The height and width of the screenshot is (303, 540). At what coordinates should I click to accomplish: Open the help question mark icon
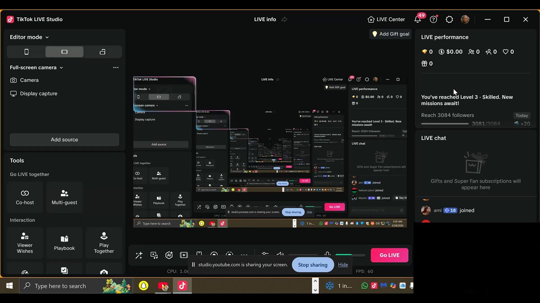click(434, 19)
